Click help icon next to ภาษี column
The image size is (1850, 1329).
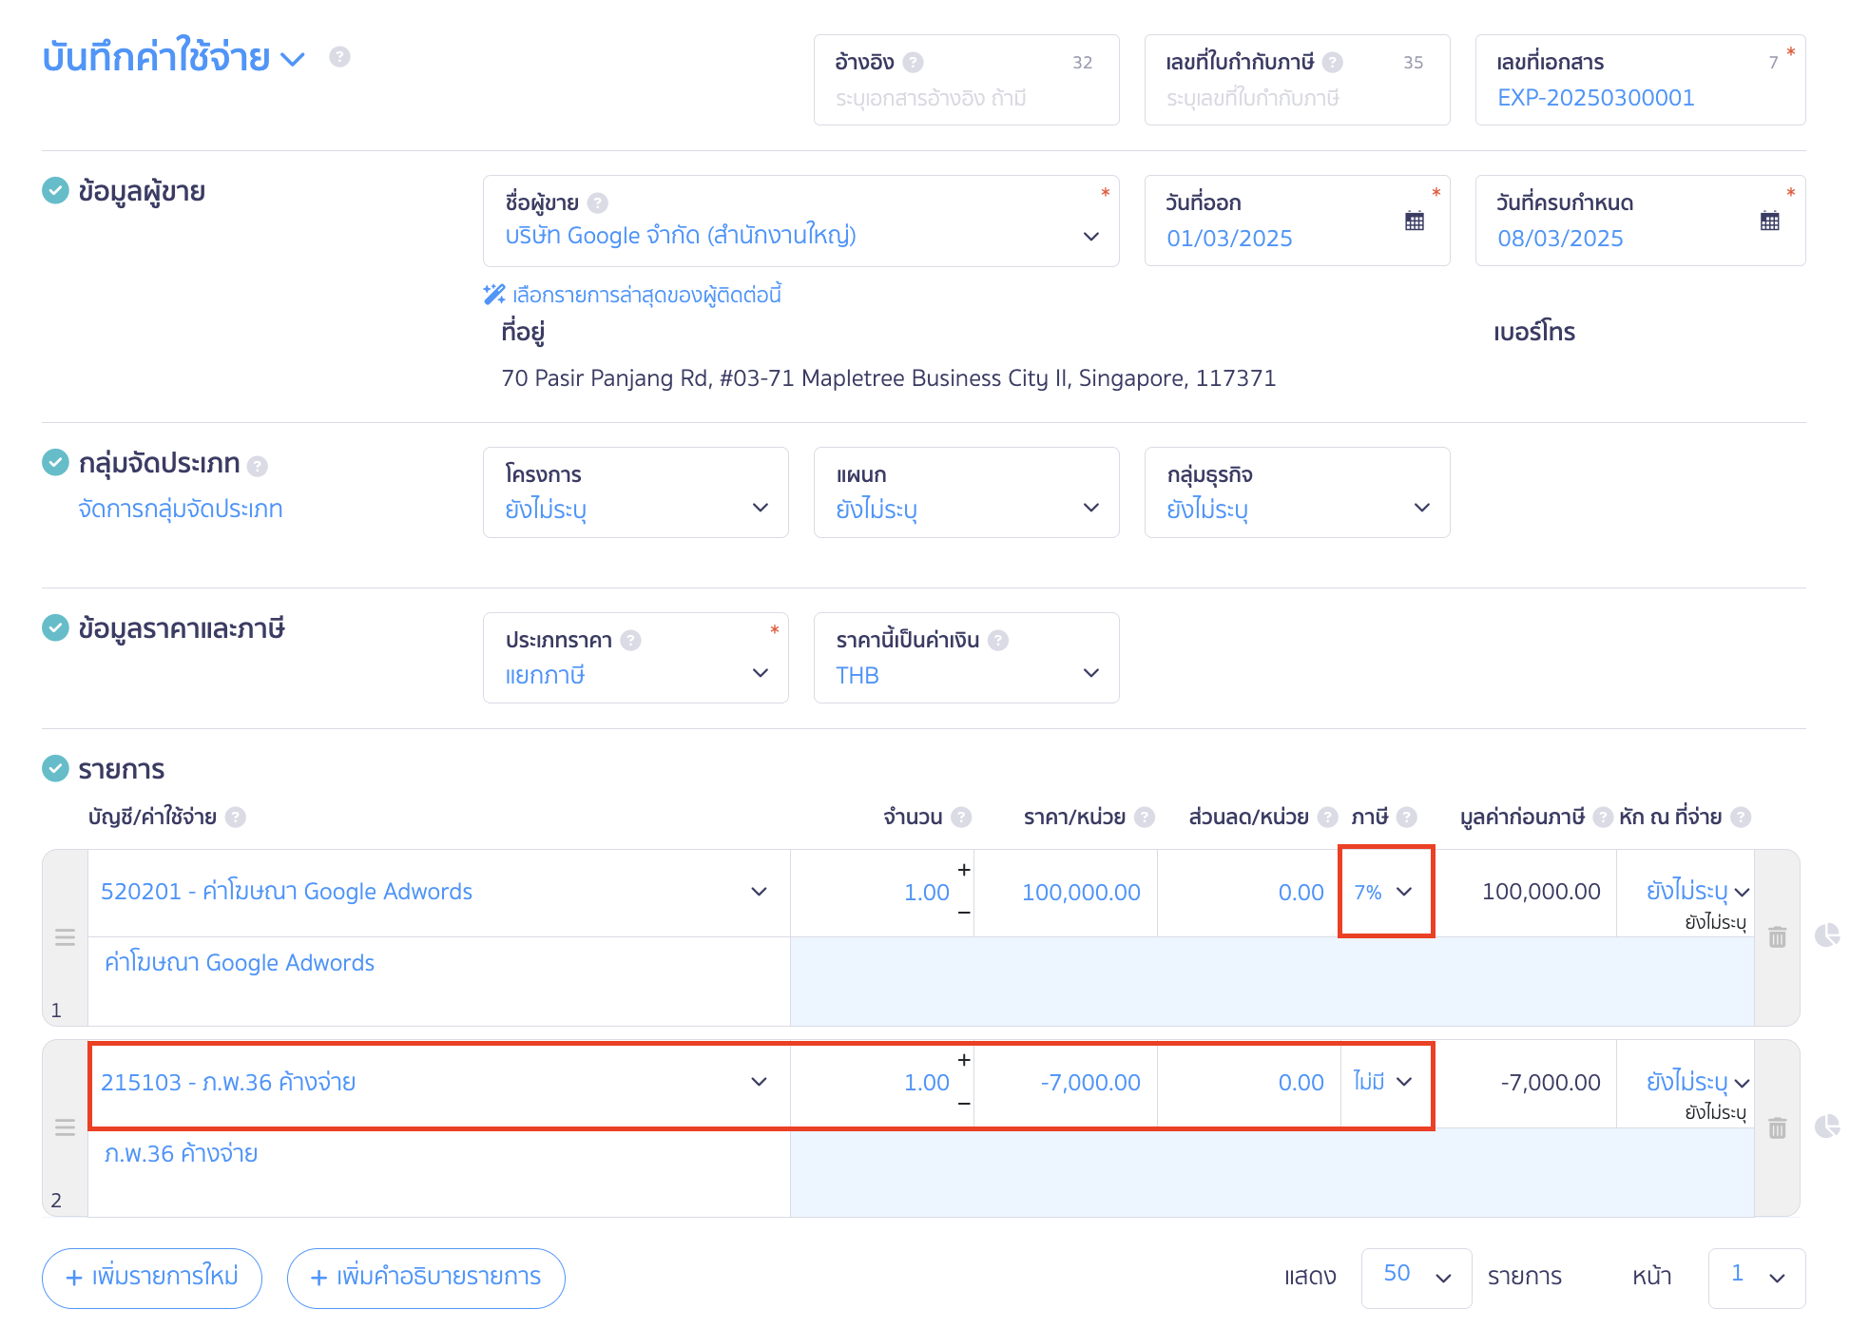pyautogui.click(x=1407, y=818)
